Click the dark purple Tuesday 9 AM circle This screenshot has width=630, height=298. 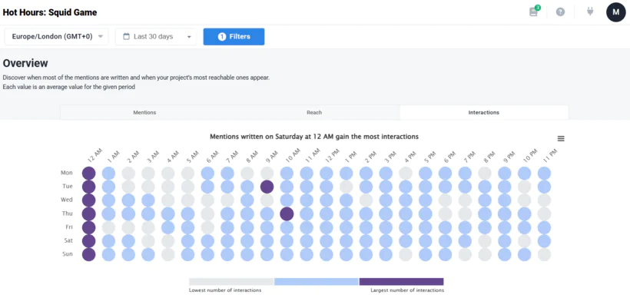tap(267, 187)
